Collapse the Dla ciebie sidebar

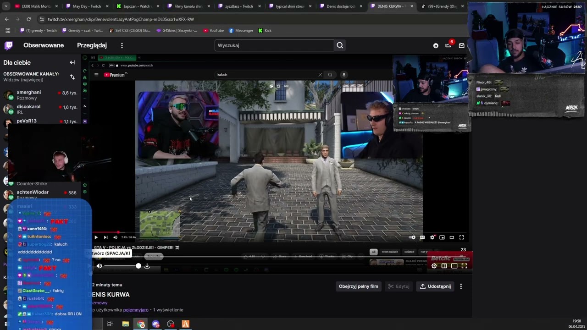72,62
